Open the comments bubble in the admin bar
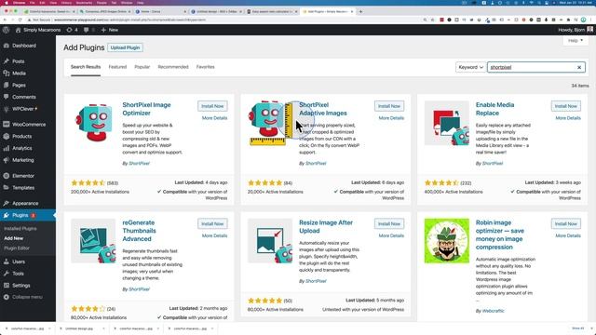The image size is (596, 335). pos(89,30)
